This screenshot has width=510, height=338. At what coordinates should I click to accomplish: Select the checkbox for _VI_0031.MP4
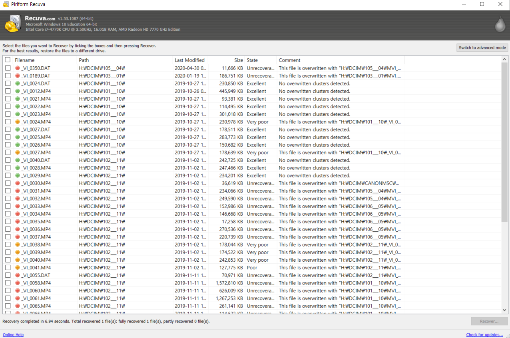(x=8, y=191)
